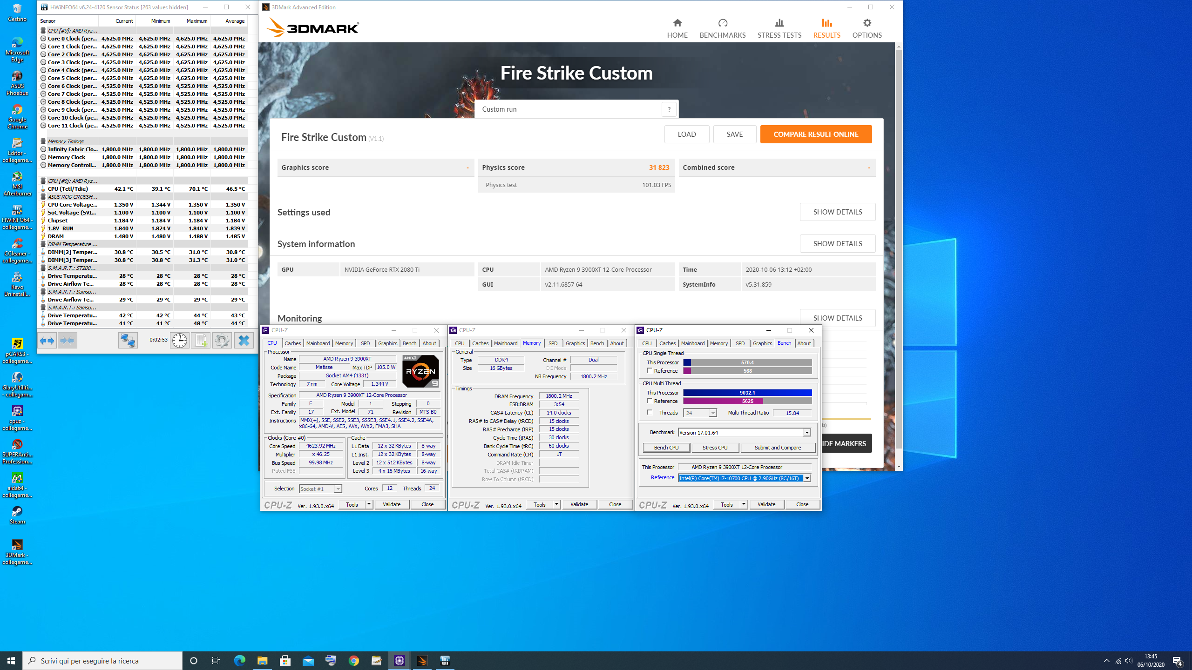Open BENCHMARKS section in 3DMark
Screen dimensions: 1192x670
point(722,28)
